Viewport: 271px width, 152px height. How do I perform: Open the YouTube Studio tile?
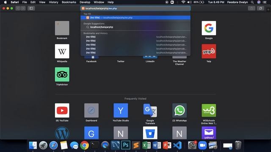(121, 111)
